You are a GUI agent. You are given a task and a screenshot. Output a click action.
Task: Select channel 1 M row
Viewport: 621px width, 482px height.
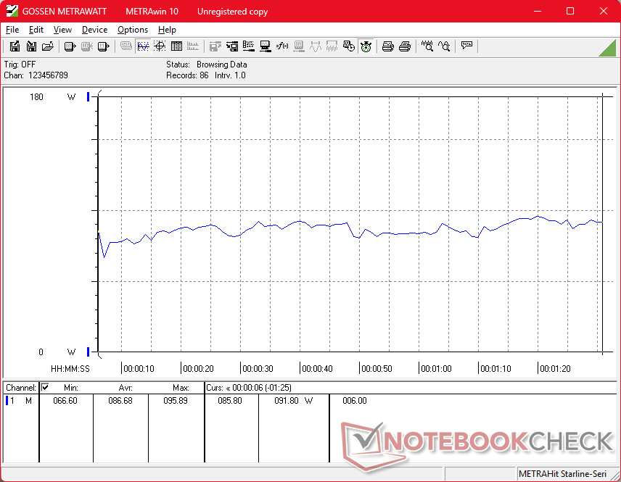coord(20,401)
